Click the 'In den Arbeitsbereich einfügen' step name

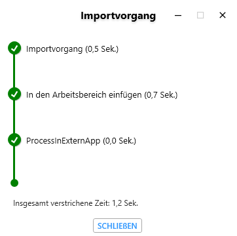click(x=84, y=95)
